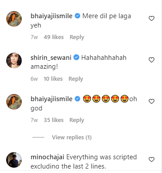Image resolution: width=162 pixels, height=173 pixels.
Task: Click verified badge next to shirin_sewani
Action: (76, 57)
